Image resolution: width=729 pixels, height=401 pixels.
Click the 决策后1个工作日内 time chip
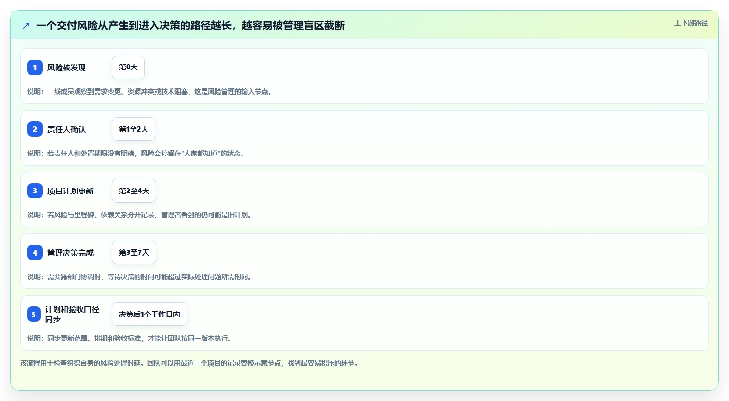point(149,314)
